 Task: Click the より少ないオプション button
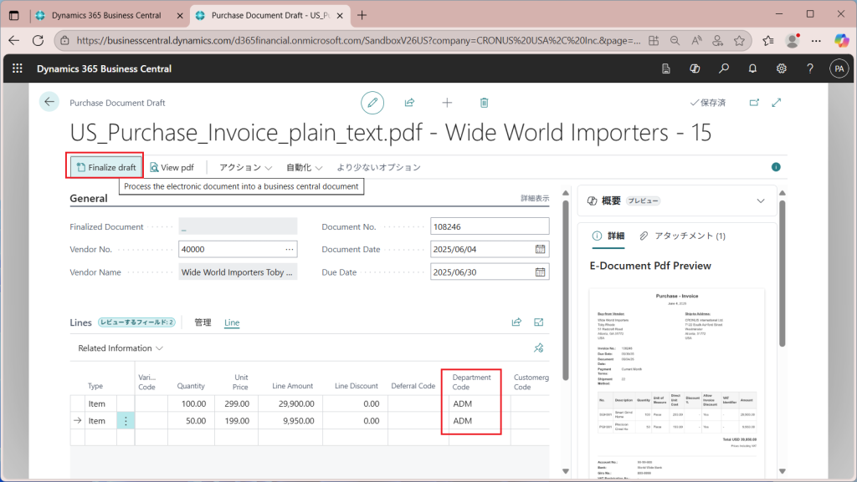pyautogui.click(x=379, y=167)
